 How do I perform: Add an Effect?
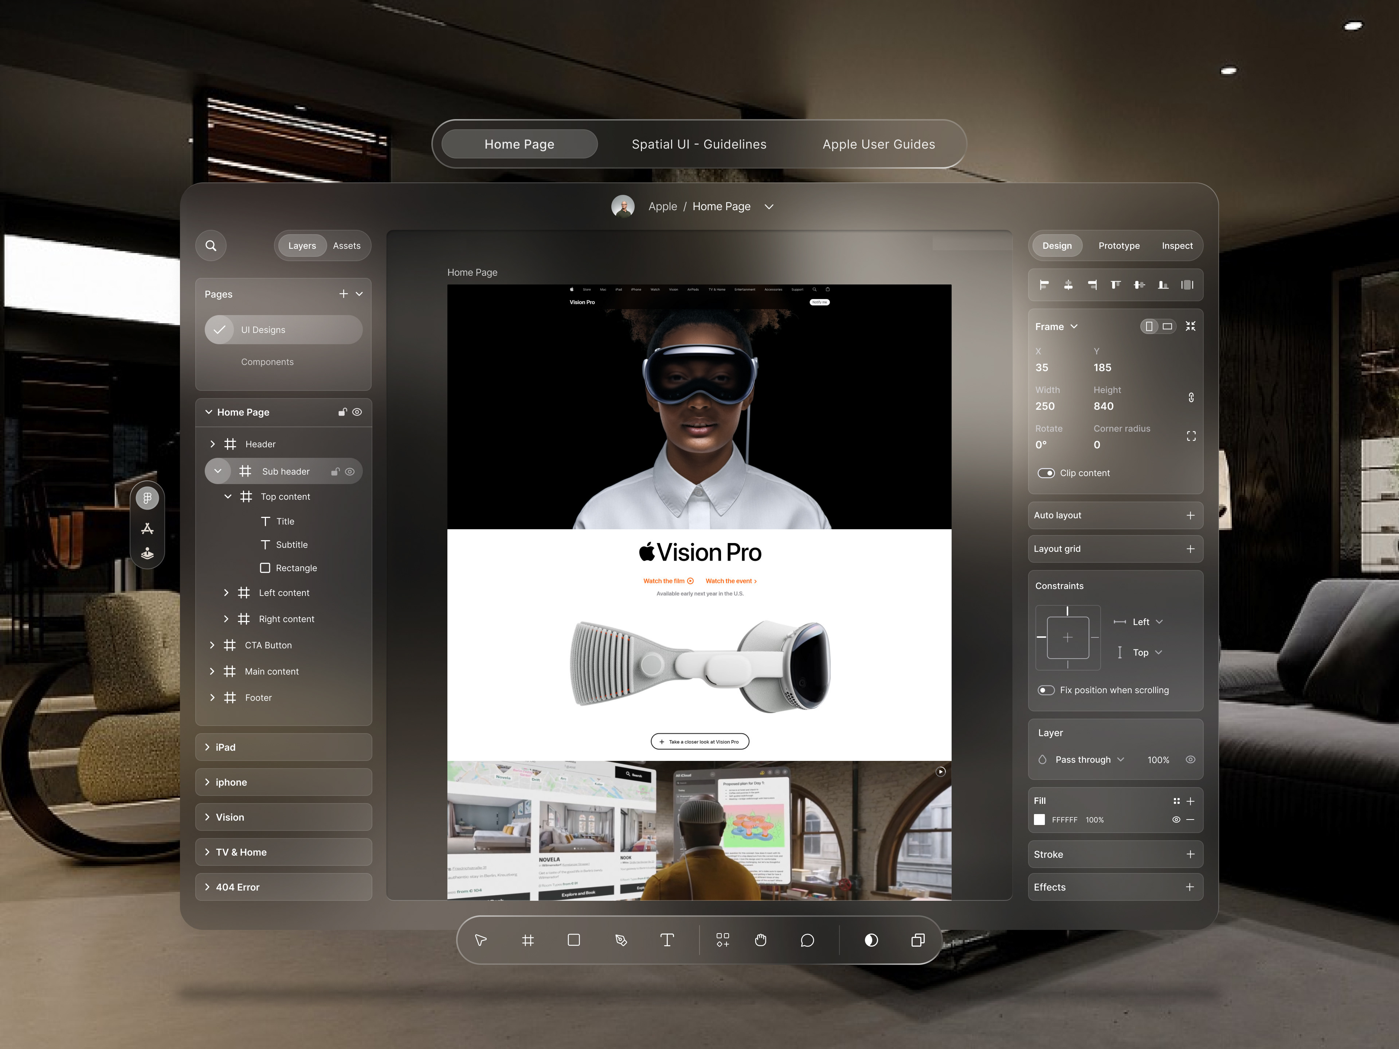pyautogui.click(x=1190, y=887)
